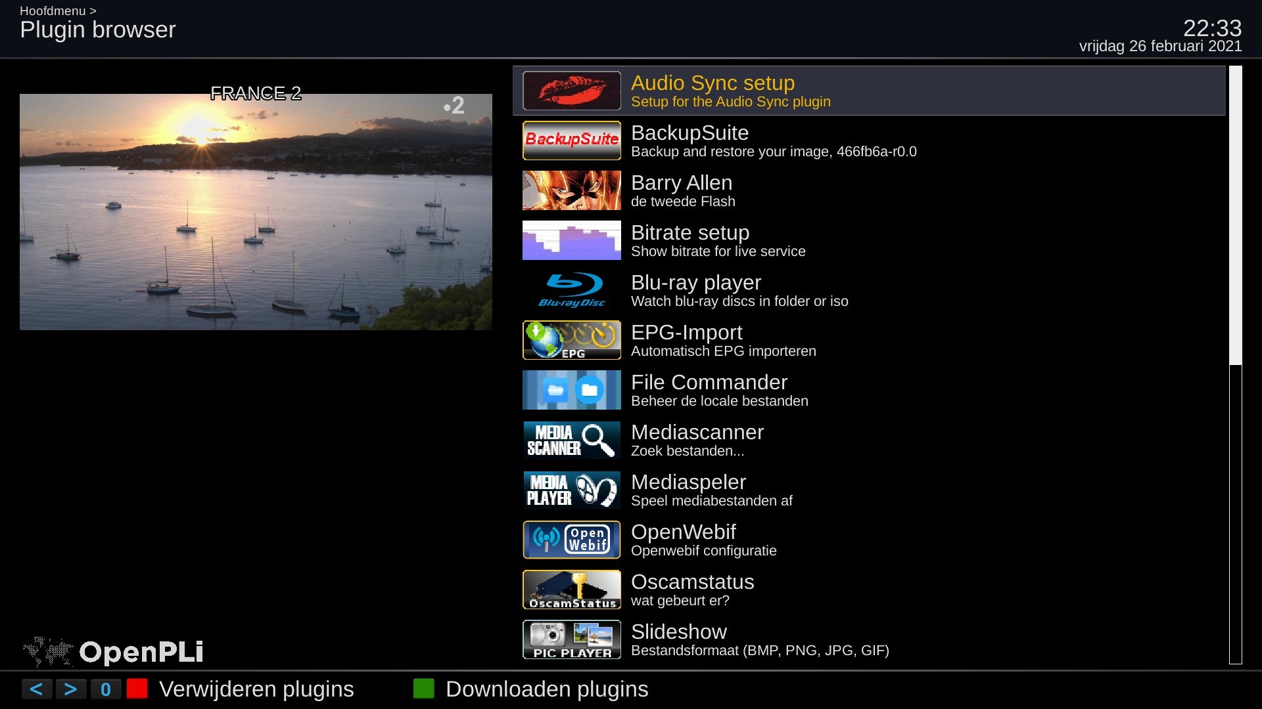Open the Pic Player slideshow icon

[571, 639]
